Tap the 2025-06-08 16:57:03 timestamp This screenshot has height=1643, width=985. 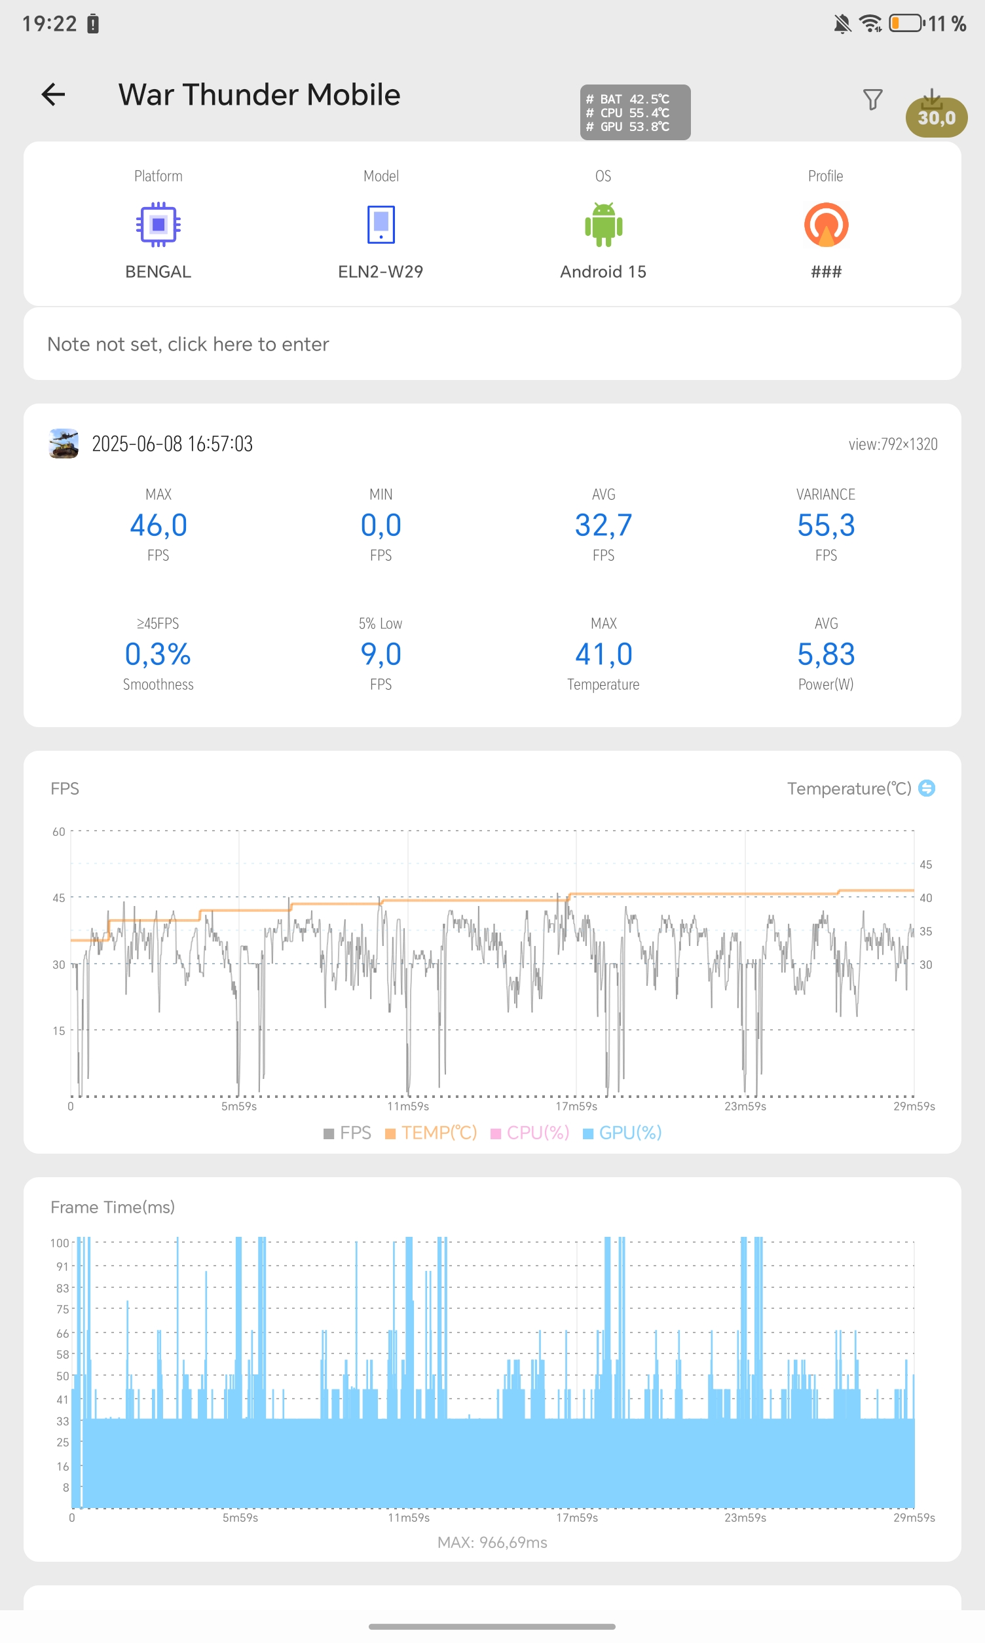tap(172, 444)
